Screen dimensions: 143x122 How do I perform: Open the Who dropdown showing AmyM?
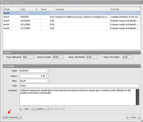coord(47,81)
